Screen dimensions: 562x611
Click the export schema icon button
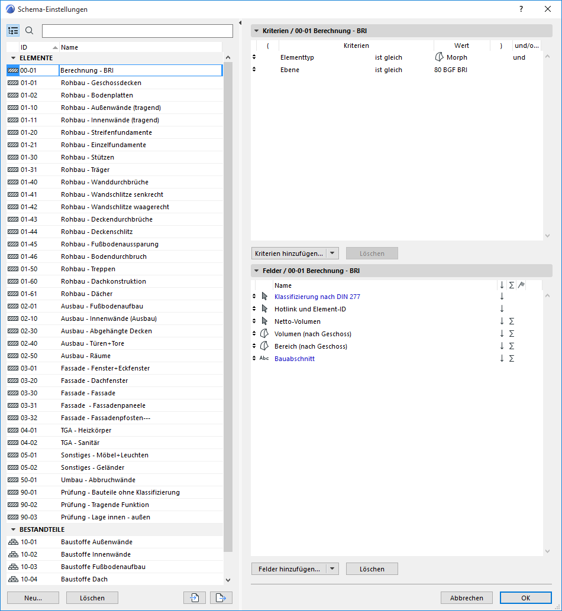point(221,597)
